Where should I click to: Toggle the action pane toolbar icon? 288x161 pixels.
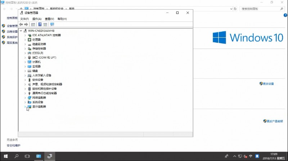(x=45, y=24)
